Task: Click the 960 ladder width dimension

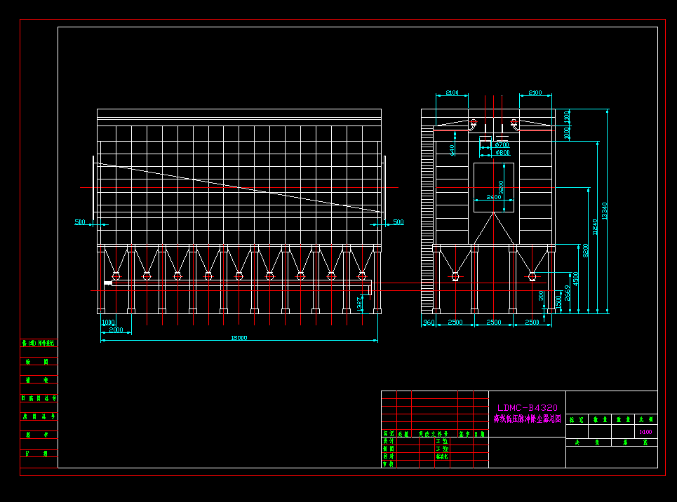Action: [x=428, y=322]
